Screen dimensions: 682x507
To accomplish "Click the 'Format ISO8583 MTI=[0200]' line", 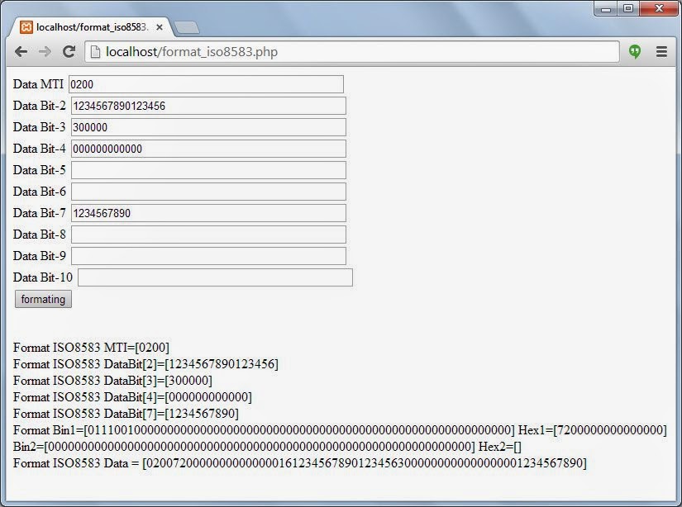I will tap(91, 348).
